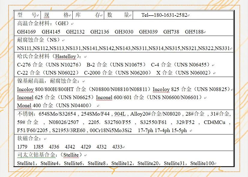Click the entry 00Cr18Ni5Mo3Si2

coord(111,131)
